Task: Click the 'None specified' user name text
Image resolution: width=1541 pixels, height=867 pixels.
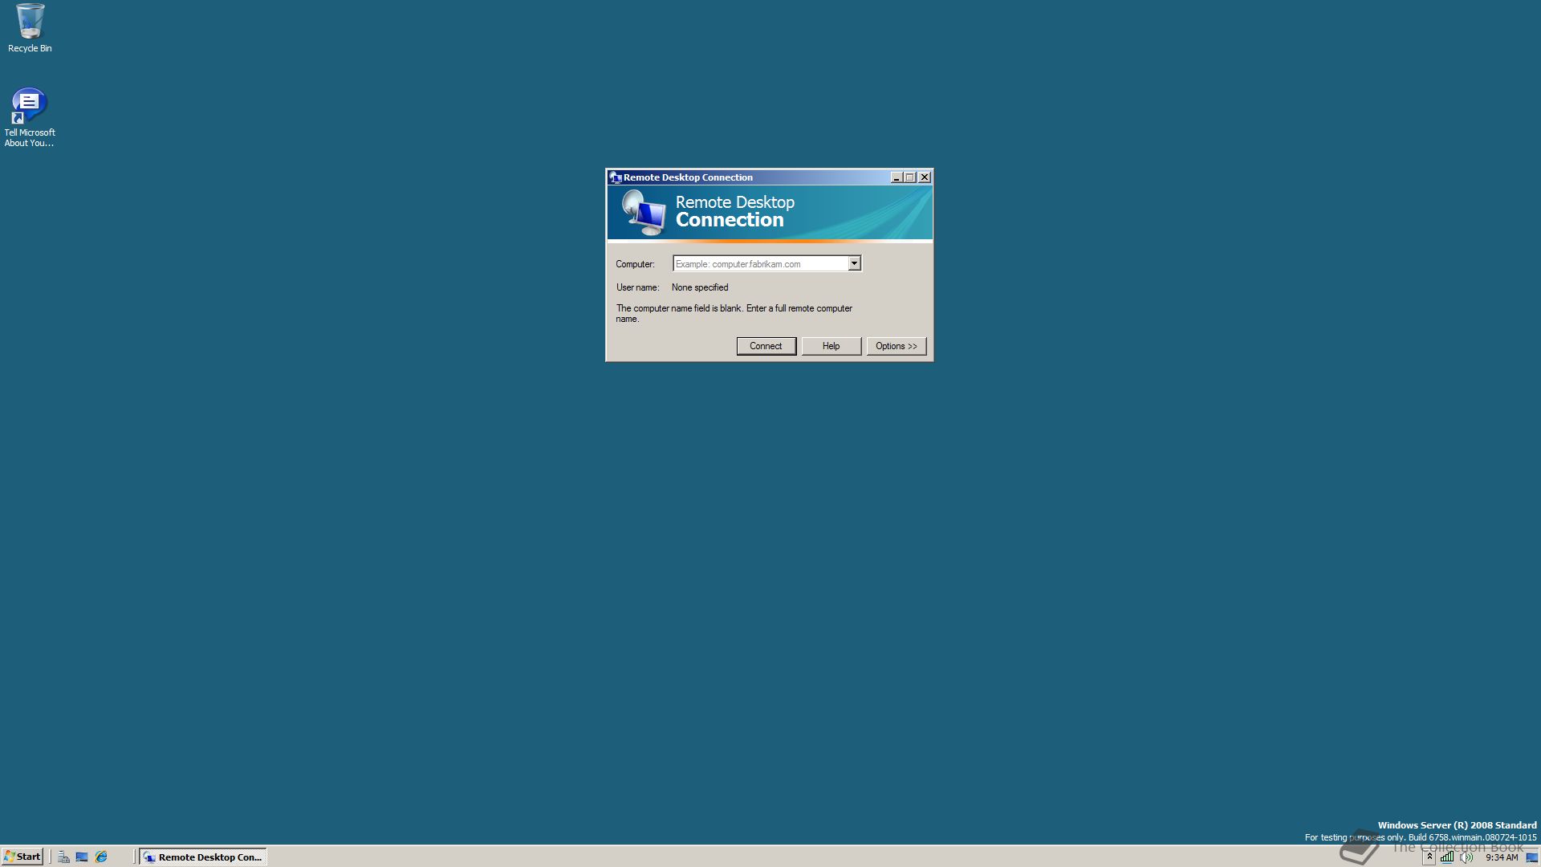Action: tap(700, 287)
